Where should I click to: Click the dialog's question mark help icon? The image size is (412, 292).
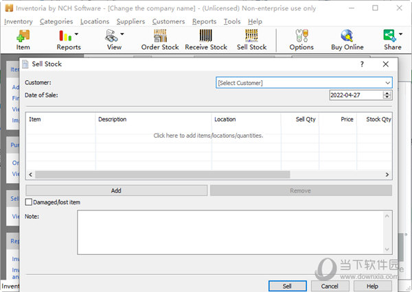tap(362, 64)
